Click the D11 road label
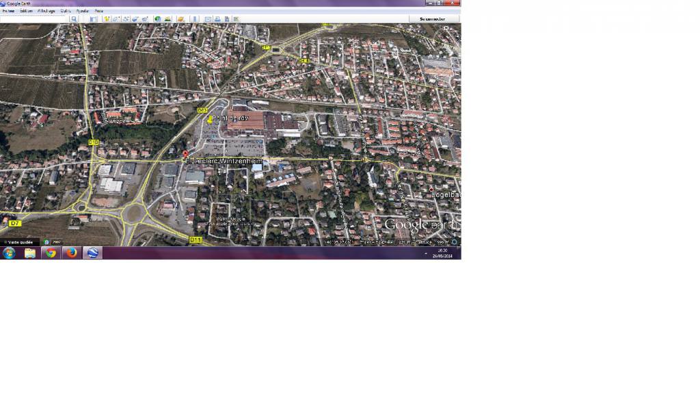The height and width of the screenshot is (394, 700). tap(196, 240)
